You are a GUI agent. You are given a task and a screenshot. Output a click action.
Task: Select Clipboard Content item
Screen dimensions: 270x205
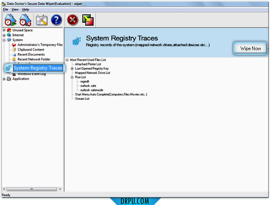tap(31, 49)
